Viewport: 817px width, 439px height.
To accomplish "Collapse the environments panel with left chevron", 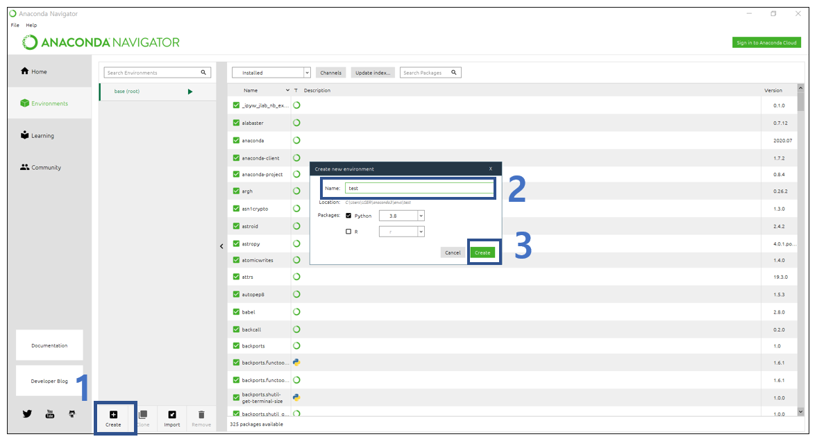I will (221, 246).
